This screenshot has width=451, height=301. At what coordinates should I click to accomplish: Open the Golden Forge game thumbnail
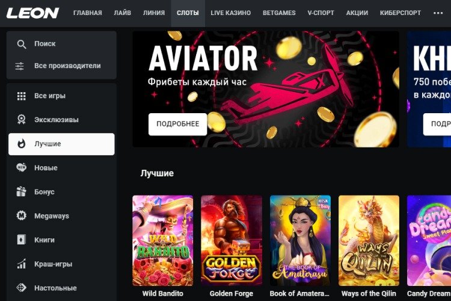point(232,241)
